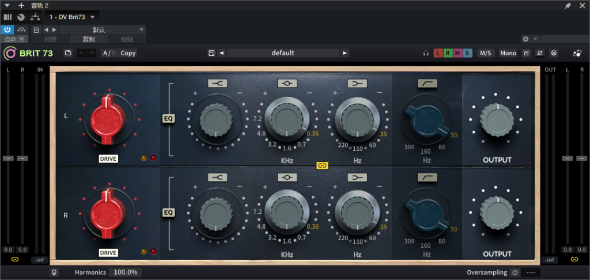590x280 pixels.
Task: Open the preset folder icon beside BRIT 73
Action: pos(68,53)
